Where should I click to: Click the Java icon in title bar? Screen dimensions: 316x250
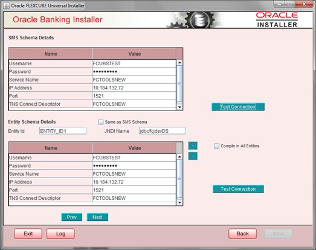click(x=6, y=5)
